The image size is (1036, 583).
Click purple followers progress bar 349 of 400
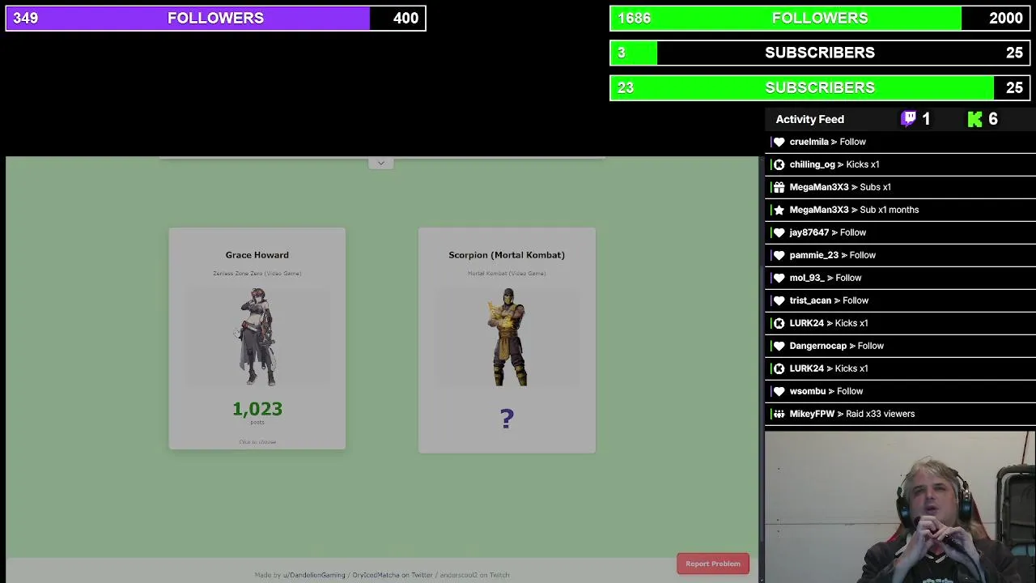(215, 18)
